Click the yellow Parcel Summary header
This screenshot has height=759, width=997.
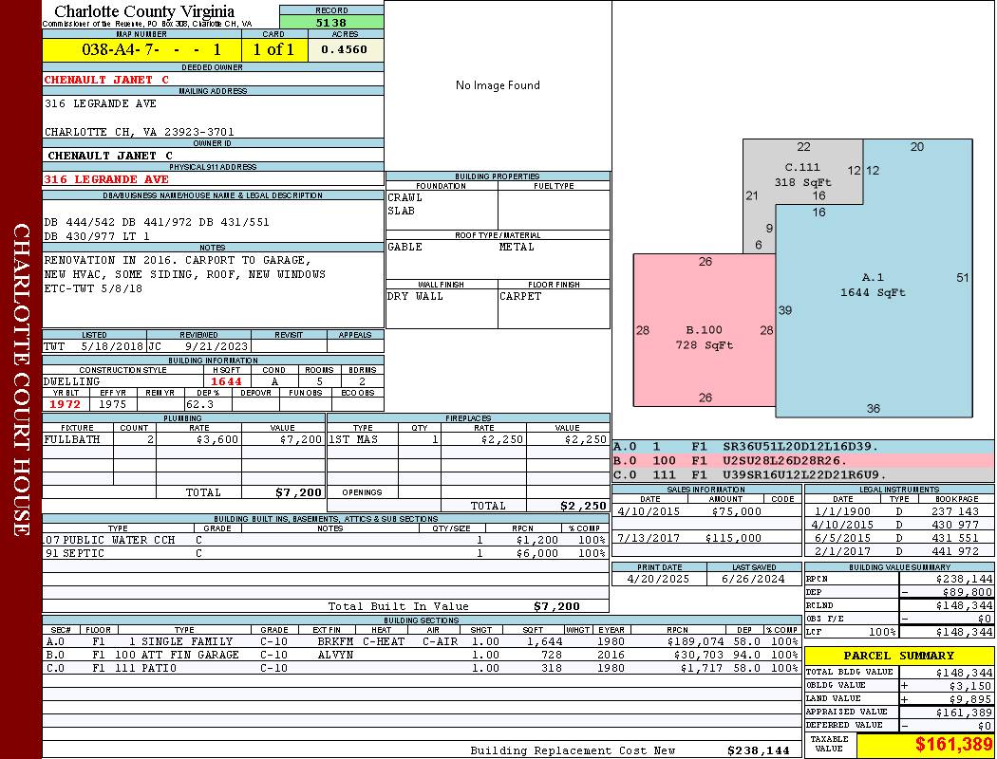(898, 656)
